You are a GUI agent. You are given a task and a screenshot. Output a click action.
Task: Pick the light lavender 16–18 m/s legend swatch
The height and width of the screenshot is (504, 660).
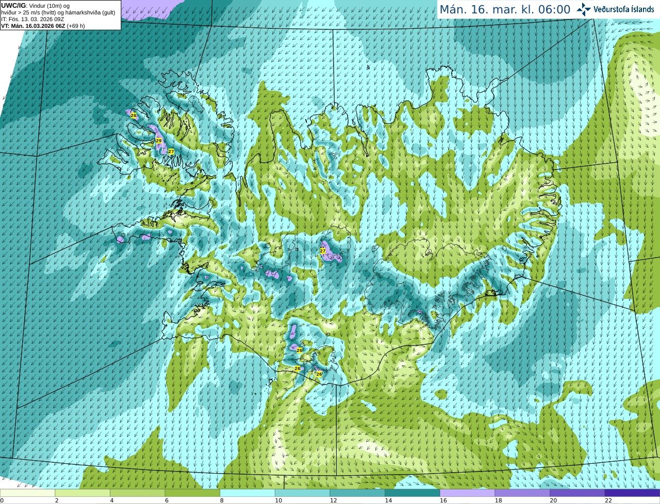(467, 493)
